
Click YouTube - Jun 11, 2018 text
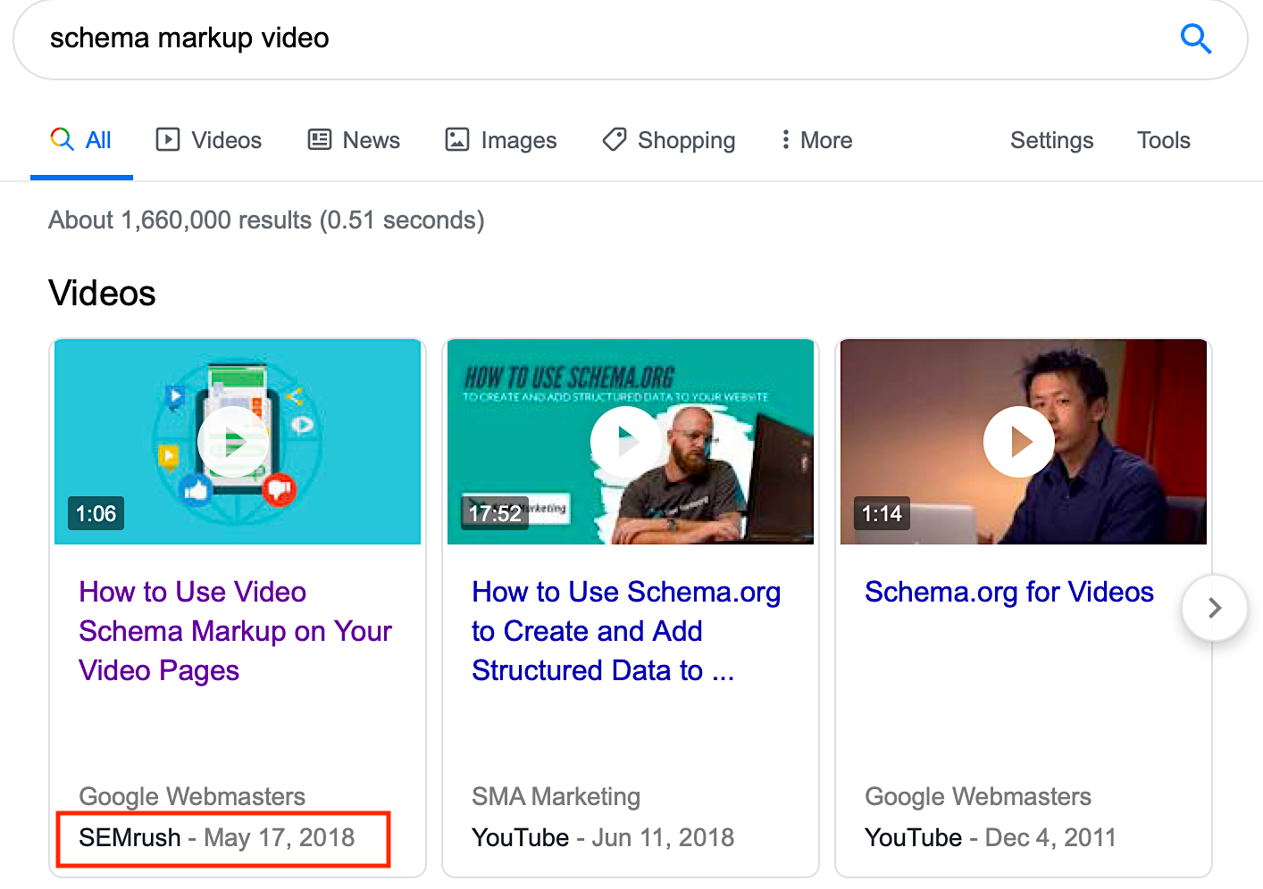click(603, 837)
